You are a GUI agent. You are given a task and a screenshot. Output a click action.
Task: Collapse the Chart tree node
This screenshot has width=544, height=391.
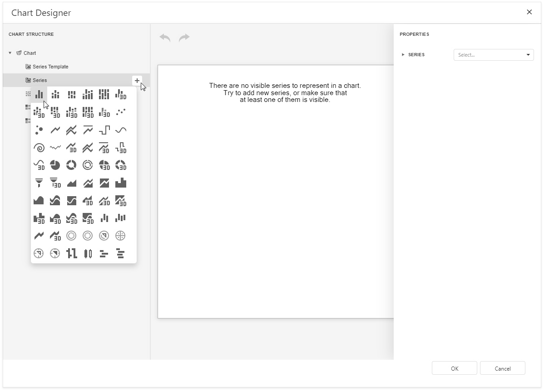pyautogui.click(x=10, y=53)
